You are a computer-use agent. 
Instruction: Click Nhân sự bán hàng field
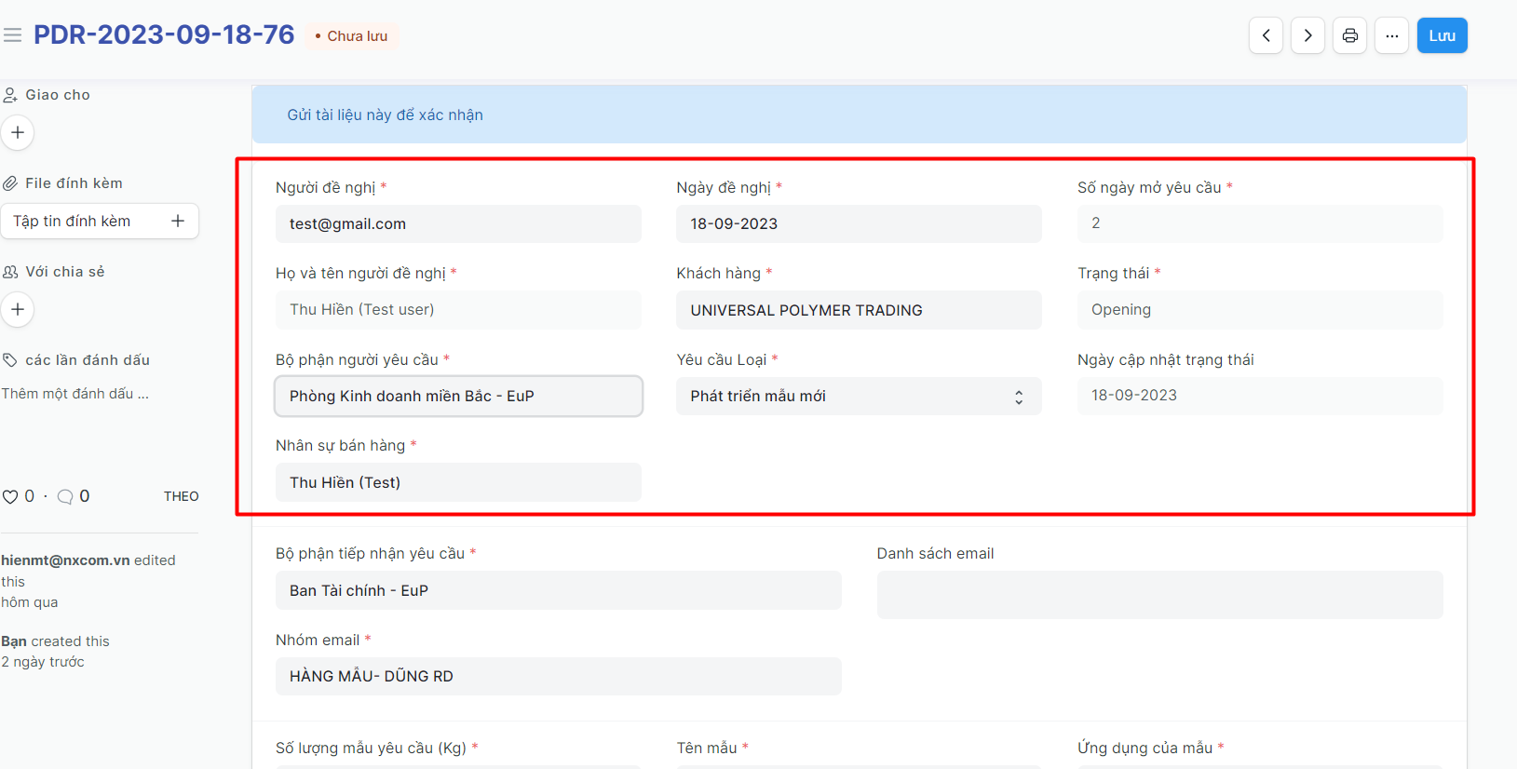click(x=458, y=482)
